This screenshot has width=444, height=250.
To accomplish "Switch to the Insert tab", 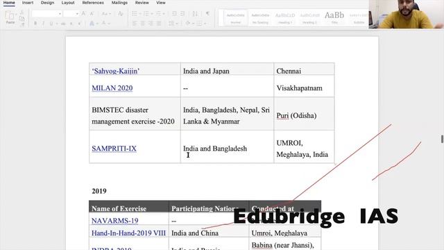I will [x=28, y=3].
